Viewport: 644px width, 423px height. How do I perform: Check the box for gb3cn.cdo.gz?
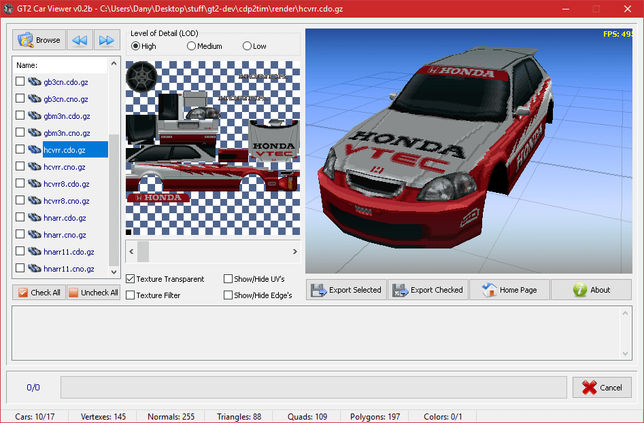20,81
